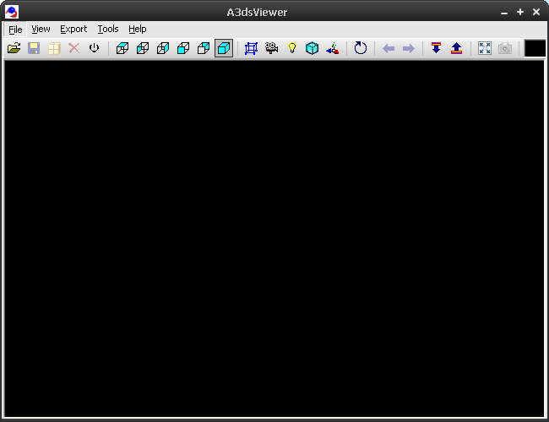The image size is (549, 422).
Task: Click the teal 3D box icon
Action: pos(312,48)
